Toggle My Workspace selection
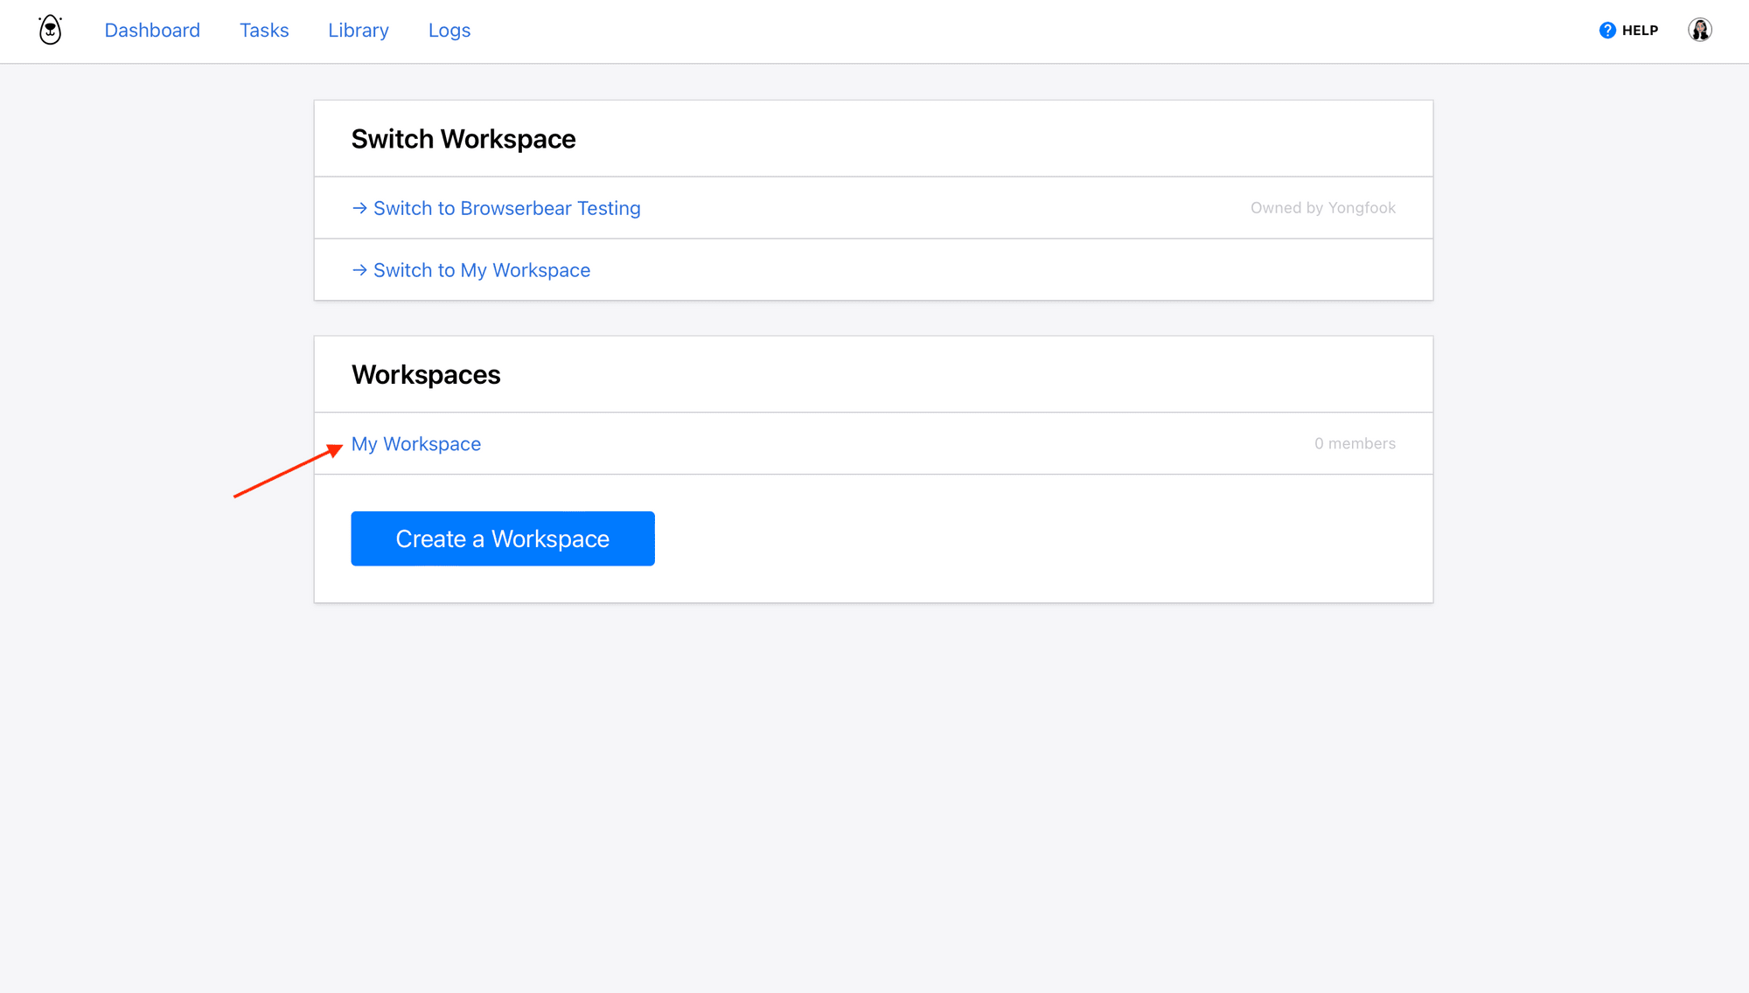The height and width of the screenshot is (993, 1749). coord(415,443)
